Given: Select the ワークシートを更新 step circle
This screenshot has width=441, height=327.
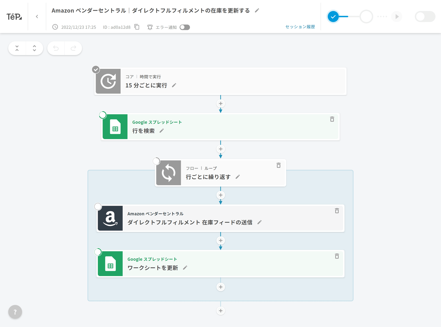Looking at the screenshot, I should (x=98, y=252).
